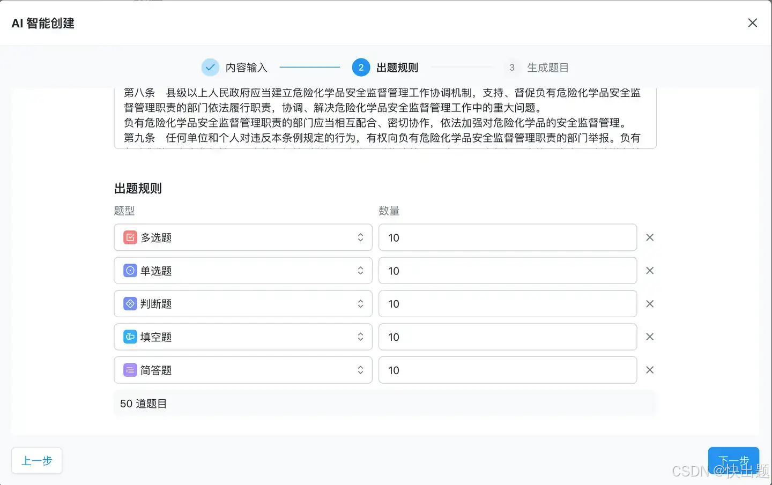Close the AI 智能创建 dialog
The width and height of the screenshot is (772, 485).
[x=753, y=23]
